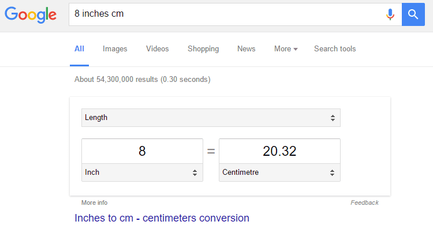Image resolution: width=433 pixels, height=225 pixels.
Task: Expand the More dropdown menu
Action: pyautogui.click(x=286, y=49)
